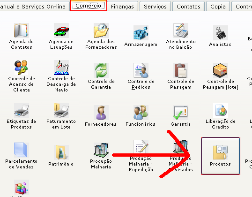Viewport: 252px width, 197px height.
Task: Open Manual e Serviços On-line tab
Action: tap(34, 7)
